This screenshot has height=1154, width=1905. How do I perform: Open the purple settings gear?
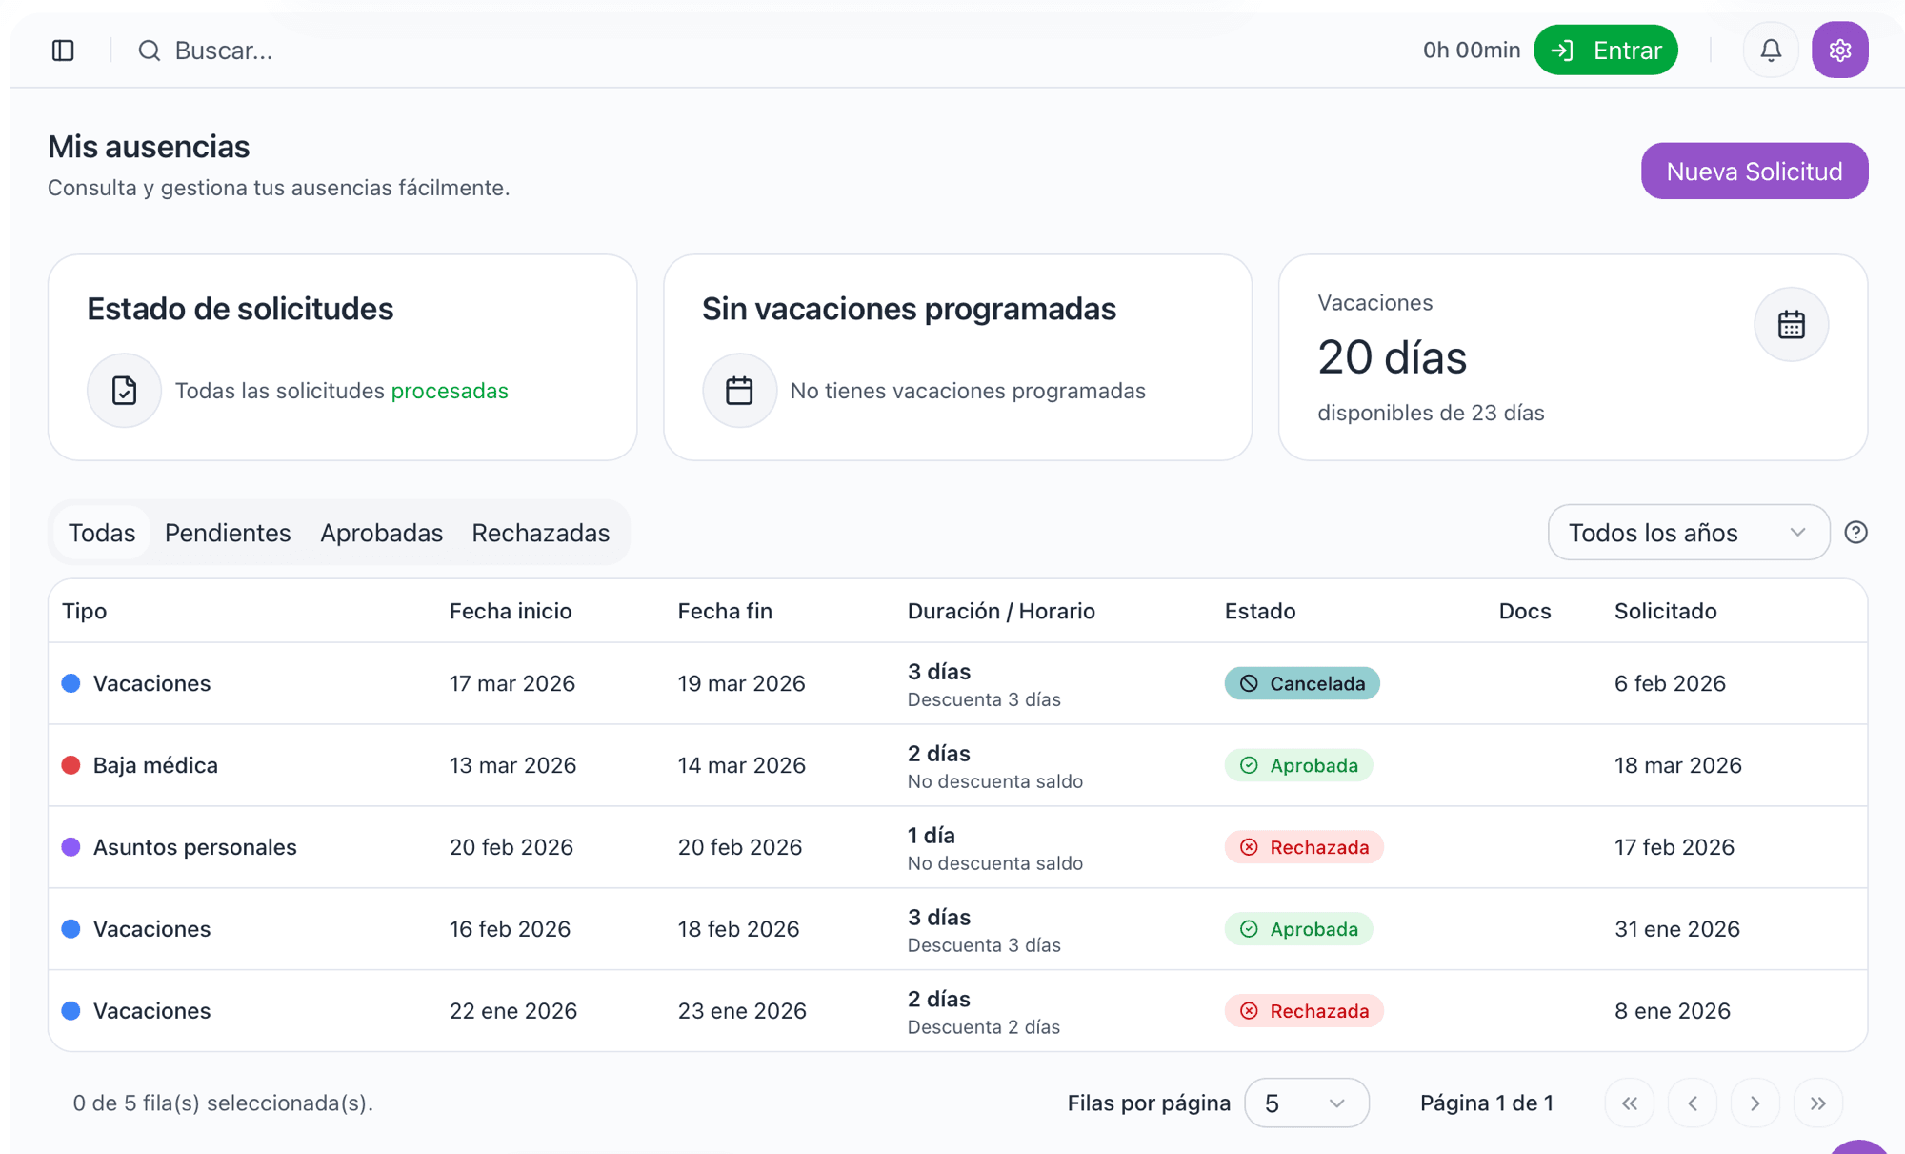tap(1839, 51)
